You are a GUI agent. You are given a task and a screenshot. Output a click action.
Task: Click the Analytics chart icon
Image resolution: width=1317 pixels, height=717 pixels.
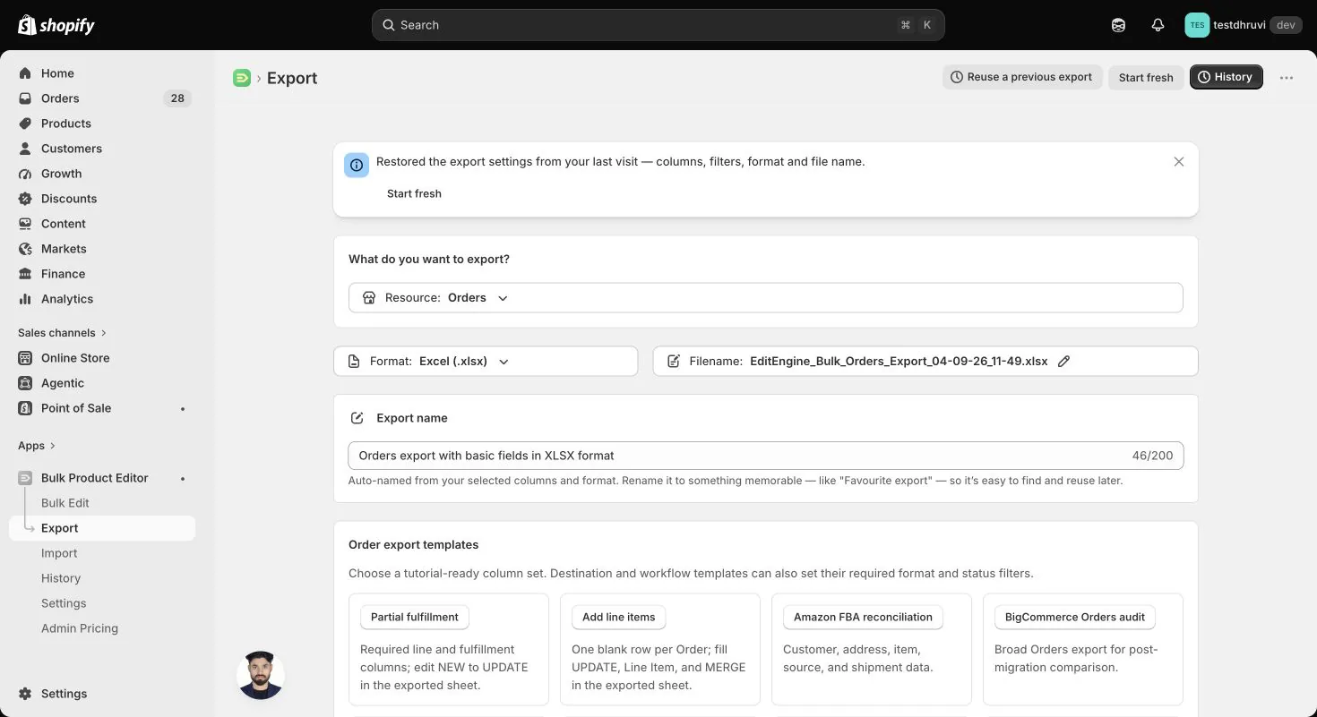pos(25,299)
